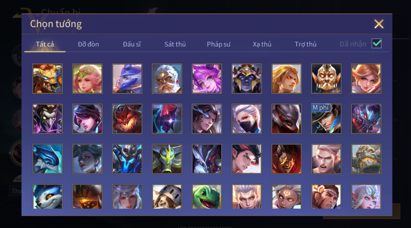Select the white-bearded old man hero
This screenshot has height=228, width=411.
(167, 79)
